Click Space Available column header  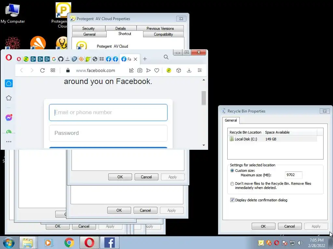(290, 132)
